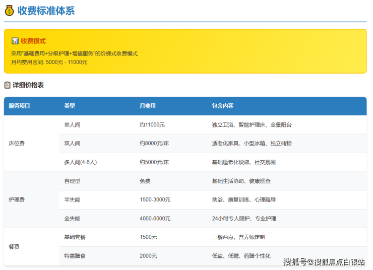The image size is (373, 270).
Task: Click the 类型 column header
Action: 70,106
